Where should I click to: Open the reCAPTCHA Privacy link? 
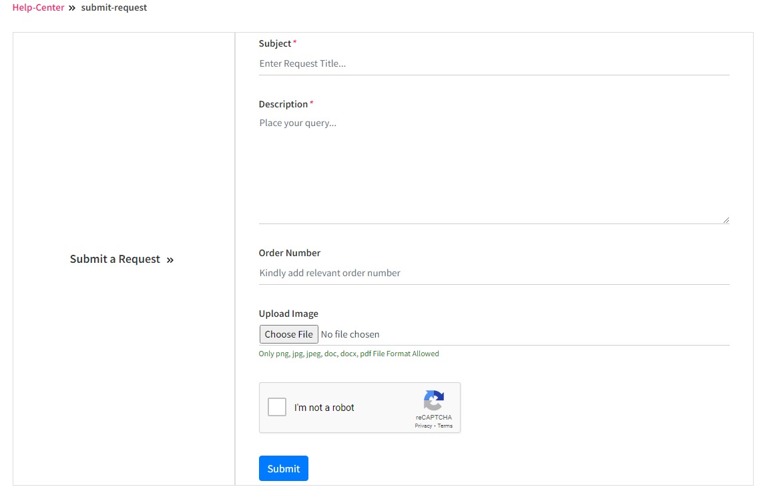[x=423, y=426]
